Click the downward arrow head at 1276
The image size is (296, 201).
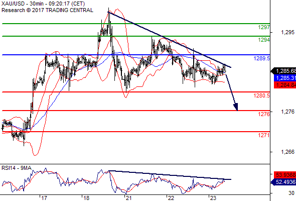(x=236, y=107)
